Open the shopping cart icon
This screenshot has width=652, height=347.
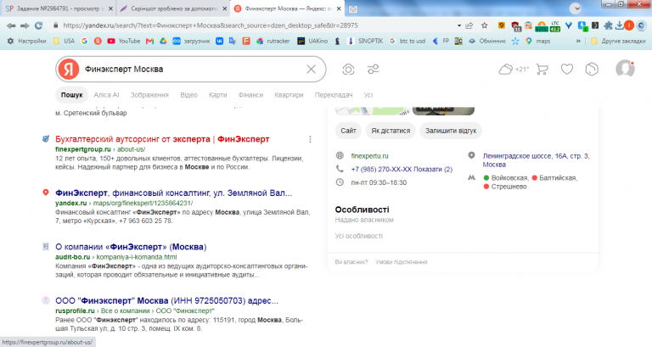pos(542,69)
